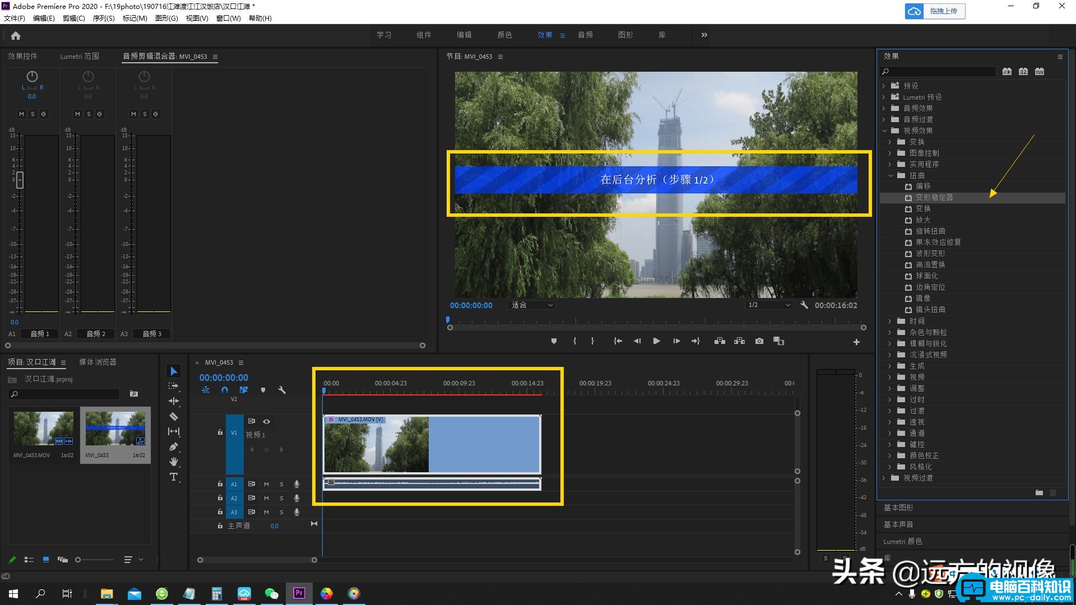Click Extract button in program monitor

pos(740,341)
